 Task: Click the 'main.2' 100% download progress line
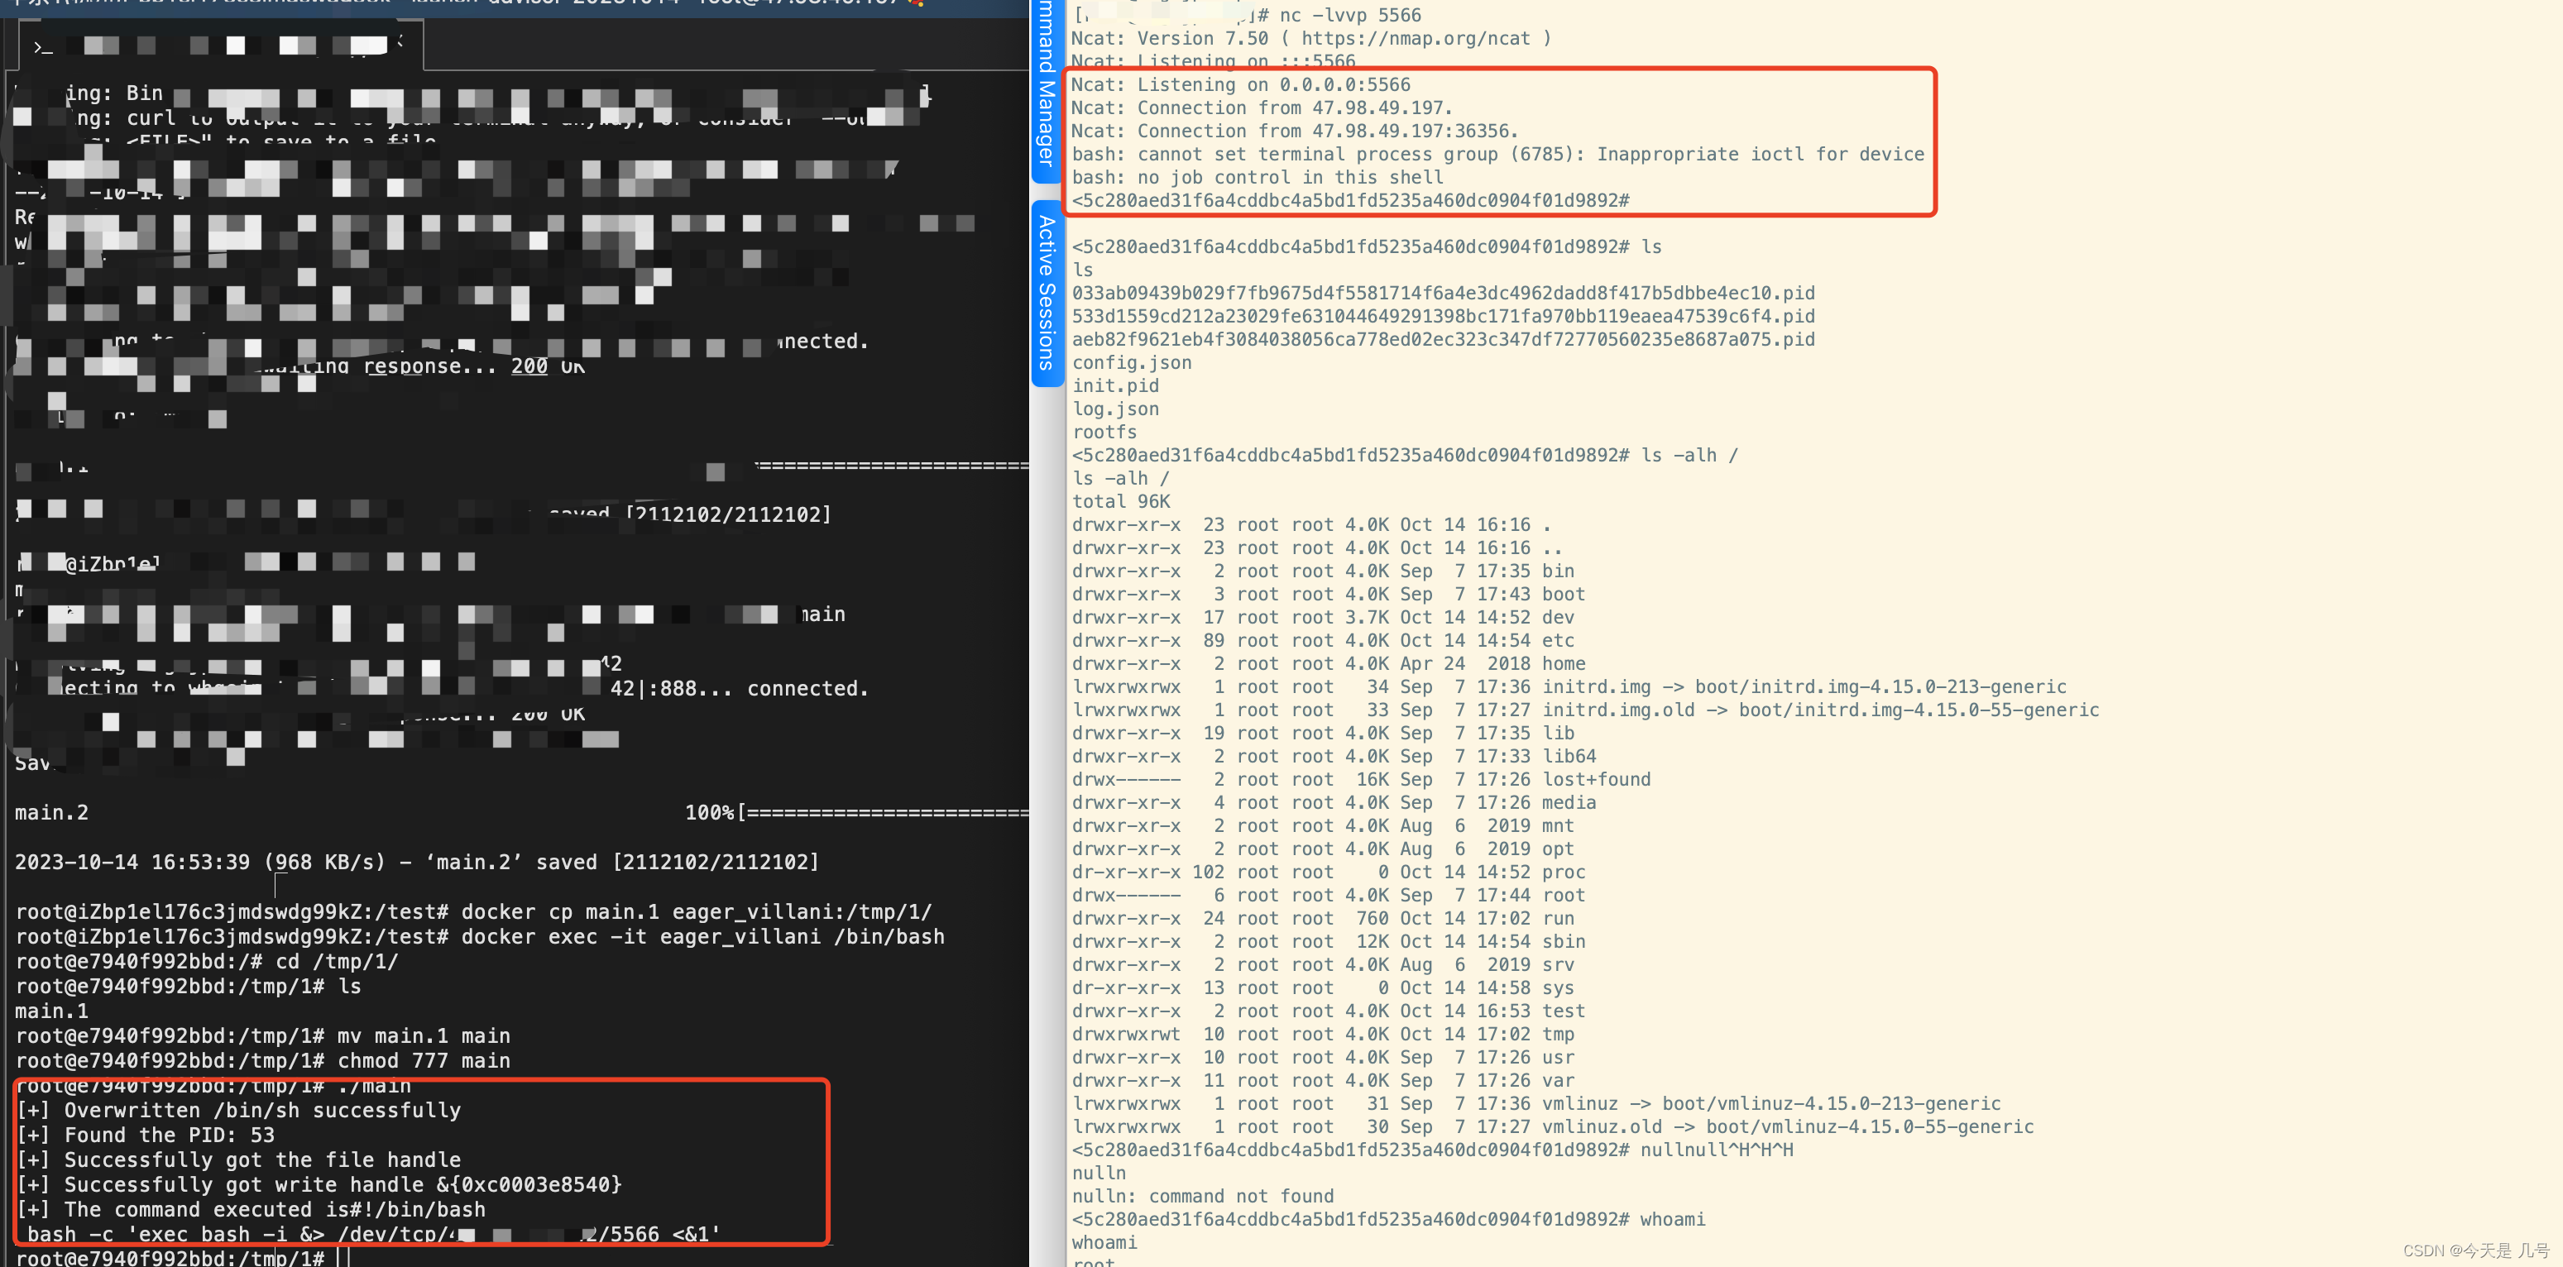tap(521, 814)
